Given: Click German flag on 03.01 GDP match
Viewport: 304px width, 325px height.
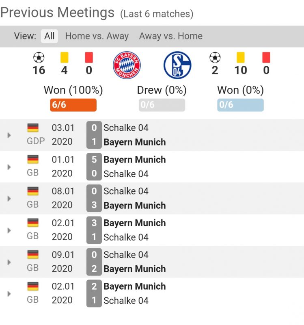Looking at the screenshot, I should [33, 128].
